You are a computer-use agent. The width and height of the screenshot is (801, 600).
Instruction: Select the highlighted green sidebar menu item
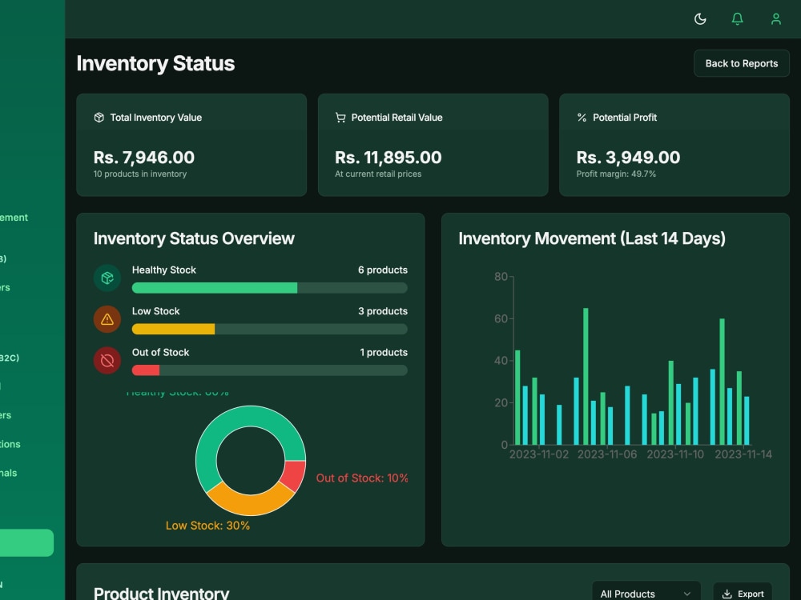coord(26,542)
